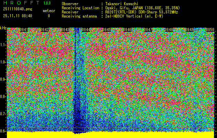Click the 0.9 frequency axis label

(3, 79)
